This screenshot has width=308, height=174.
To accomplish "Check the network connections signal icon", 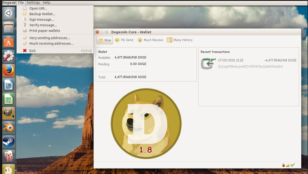I will [x=288, y=165].
